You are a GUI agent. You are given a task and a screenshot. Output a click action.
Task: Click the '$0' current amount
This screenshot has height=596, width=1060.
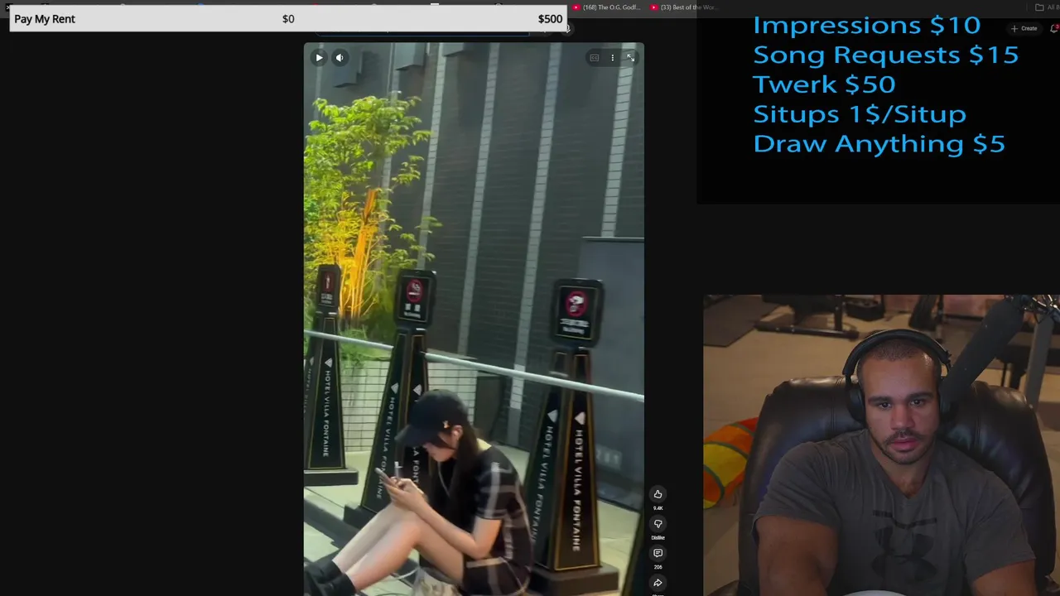pos(288,19)
